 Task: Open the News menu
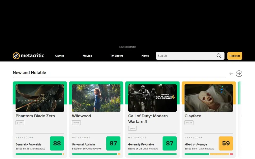[x=145, y=56]
